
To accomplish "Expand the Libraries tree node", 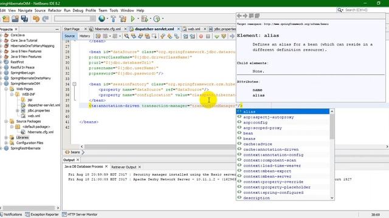I will click(6, 137).
